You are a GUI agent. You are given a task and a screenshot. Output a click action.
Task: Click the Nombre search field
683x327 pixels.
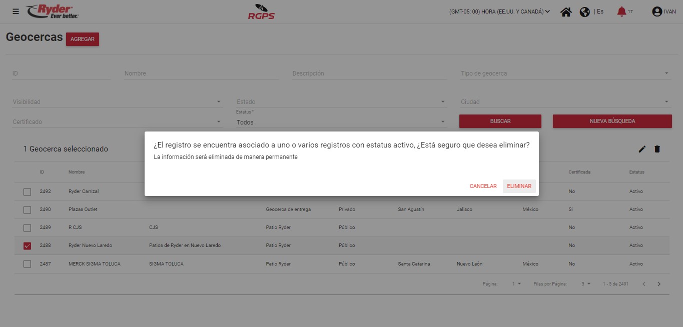(x=201, y=73)
